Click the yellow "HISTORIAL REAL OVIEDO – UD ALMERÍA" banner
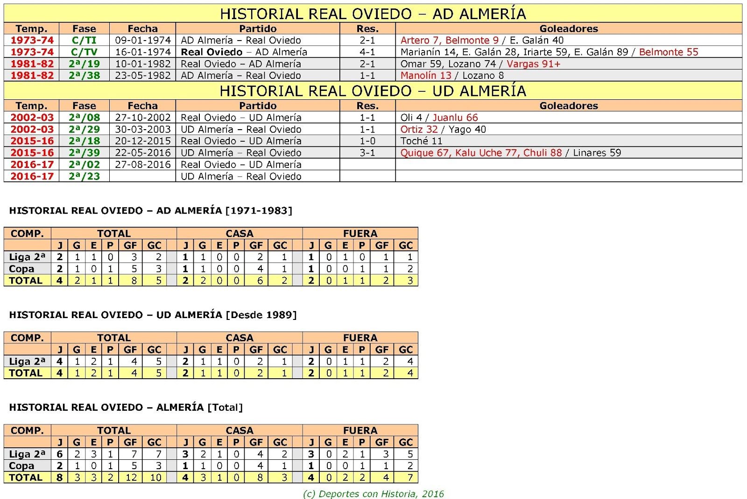 (373, 90)
